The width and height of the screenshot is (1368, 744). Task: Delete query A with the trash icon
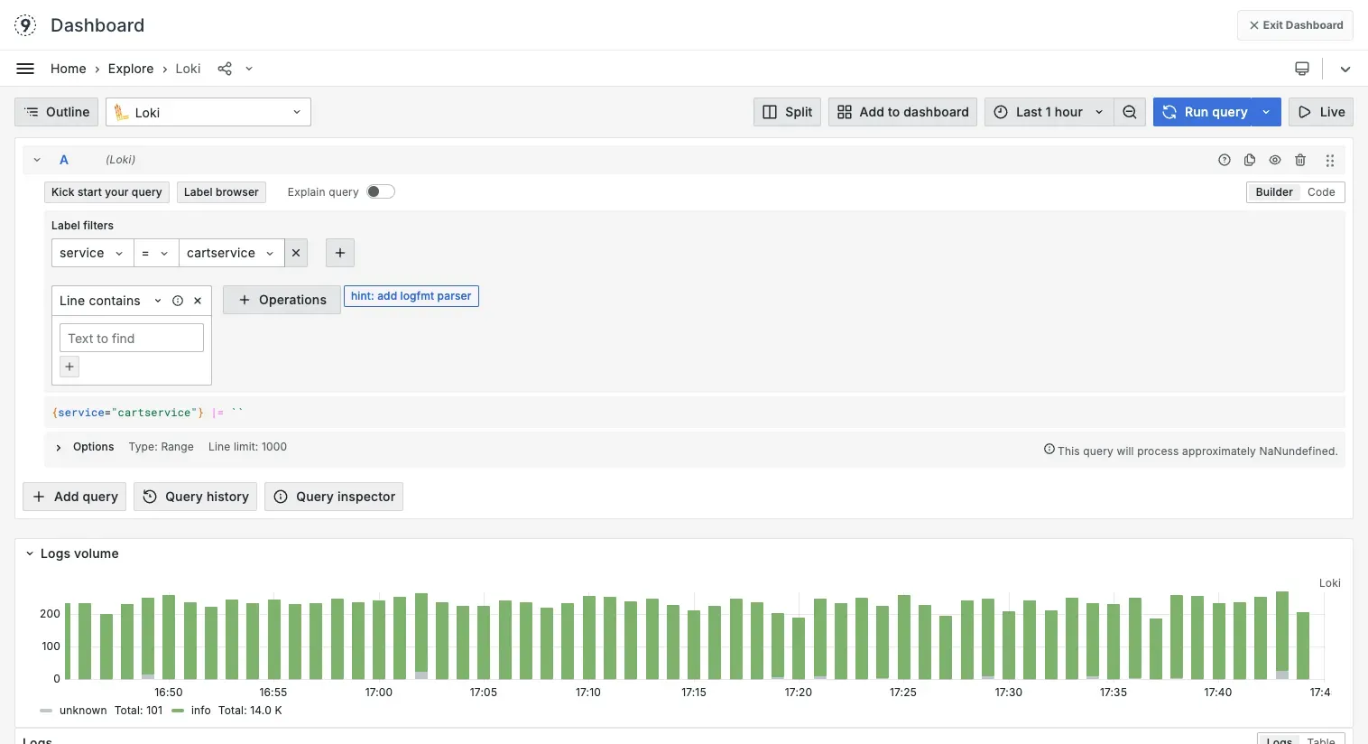pyautogui.click(x=1300, y=160)
